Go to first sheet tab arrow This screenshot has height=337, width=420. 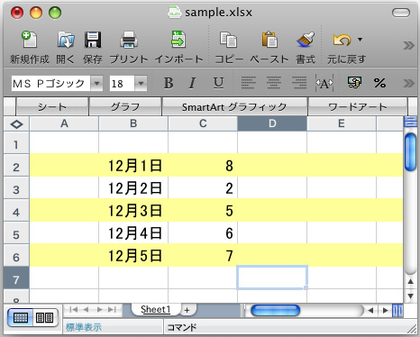click(74, 309)
